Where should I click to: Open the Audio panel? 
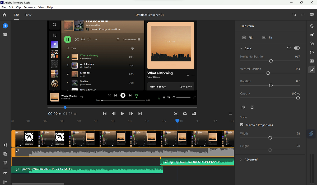point(312,61)
